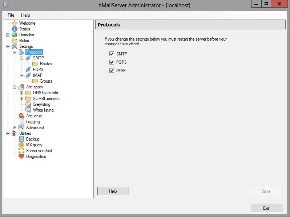The height and width of the screenshot is (217, 290).
Task: Click the Settings tools icon
Action: [x=15, y=46]
